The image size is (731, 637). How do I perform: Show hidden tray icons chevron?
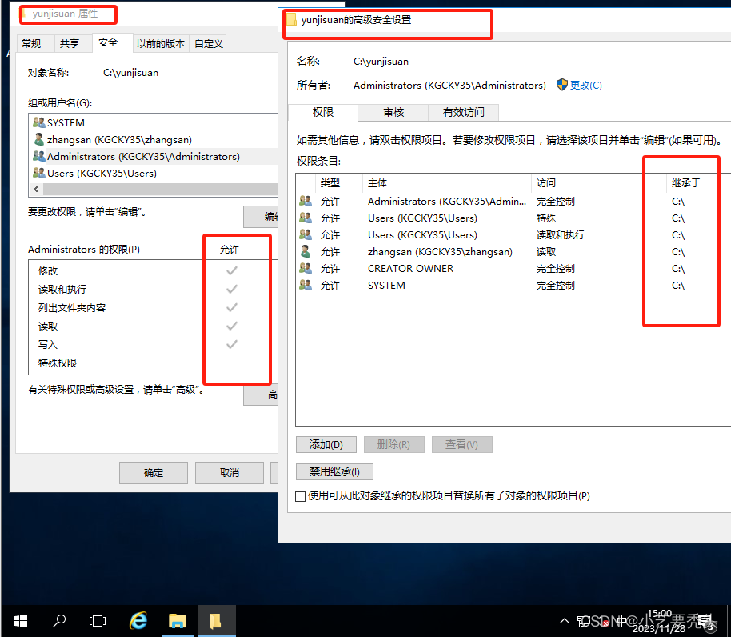(x=564, y=621)
